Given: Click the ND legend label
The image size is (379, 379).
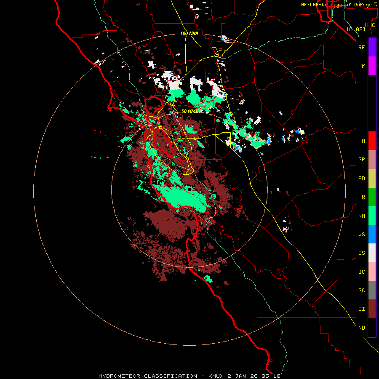Looking at the screenshot, I should tap(361, 328).
